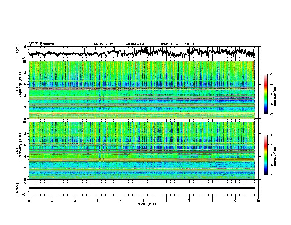The height and width of the screenshot is (225, 291).
Task: Click the "-7" label on the ch.2 color scale
Action: click(x=271, y=175)
